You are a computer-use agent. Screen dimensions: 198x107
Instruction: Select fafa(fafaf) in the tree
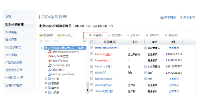58,70
